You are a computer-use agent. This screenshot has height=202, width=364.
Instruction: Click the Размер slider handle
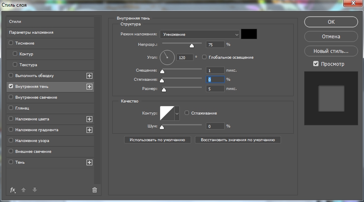[x=164, y=90]
